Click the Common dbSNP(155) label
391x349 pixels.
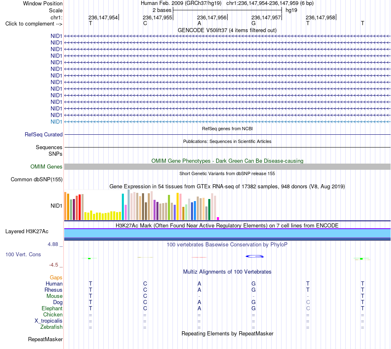(x=37, y=180)
